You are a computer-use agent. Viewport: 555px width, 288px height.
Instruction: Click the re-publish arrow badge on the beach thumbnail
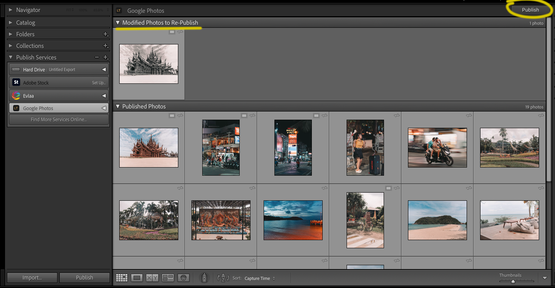coord(469,188)
